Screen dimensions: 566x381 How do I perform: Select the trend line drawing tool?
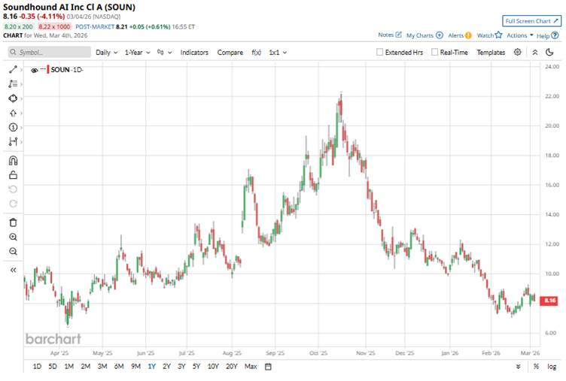[13, 70]
